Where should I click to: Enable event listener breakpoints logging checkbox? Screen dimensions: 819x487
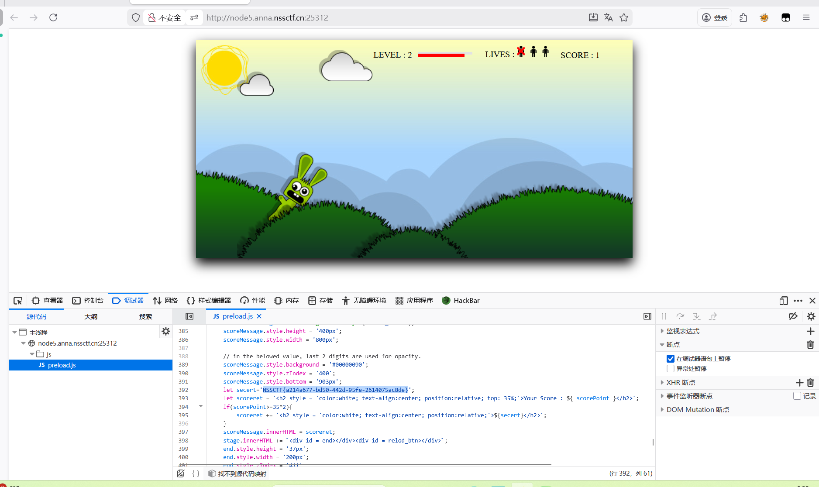(x=797, y=396)
